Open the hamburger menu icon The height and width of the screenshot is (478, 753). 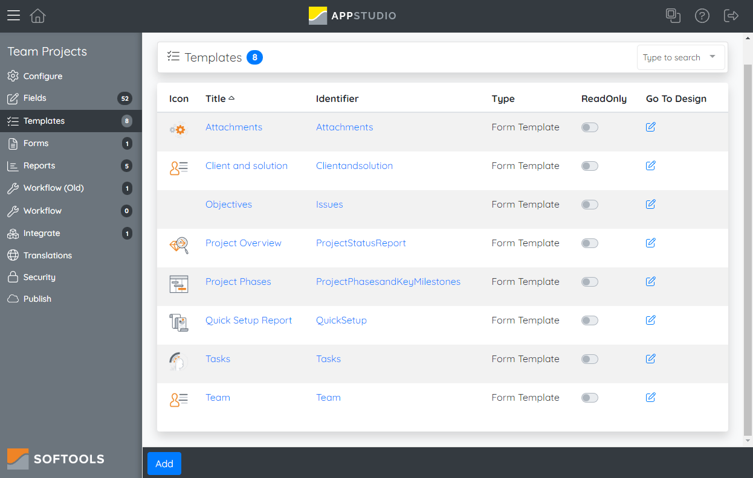click(x=13, y=16)
